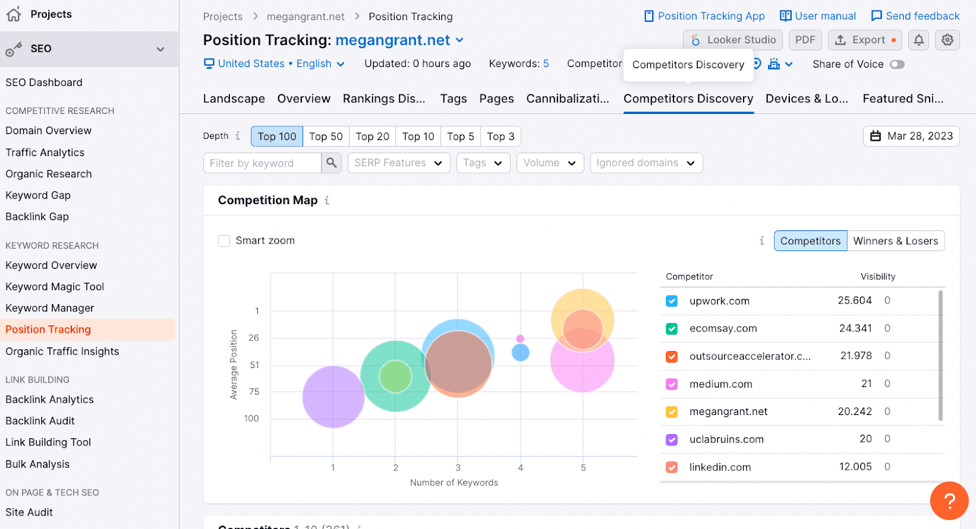976x529 pixels.
Task: Enable the Smart zoom checkbox
Action: (224, 241)
